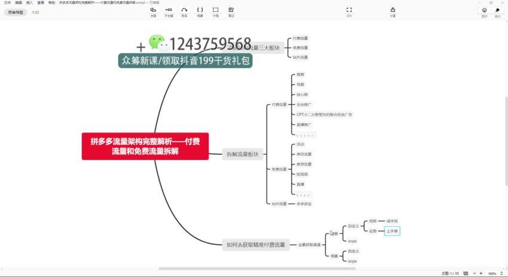508x277 pixels.
Task: Open the map overview icon in status bar
Action: [x=466, y=273]
